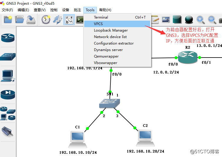Screen dimensions: 222x157
Task: Choose Vboxwrapper from the Tools menu
Action: [x=117, y=63]
